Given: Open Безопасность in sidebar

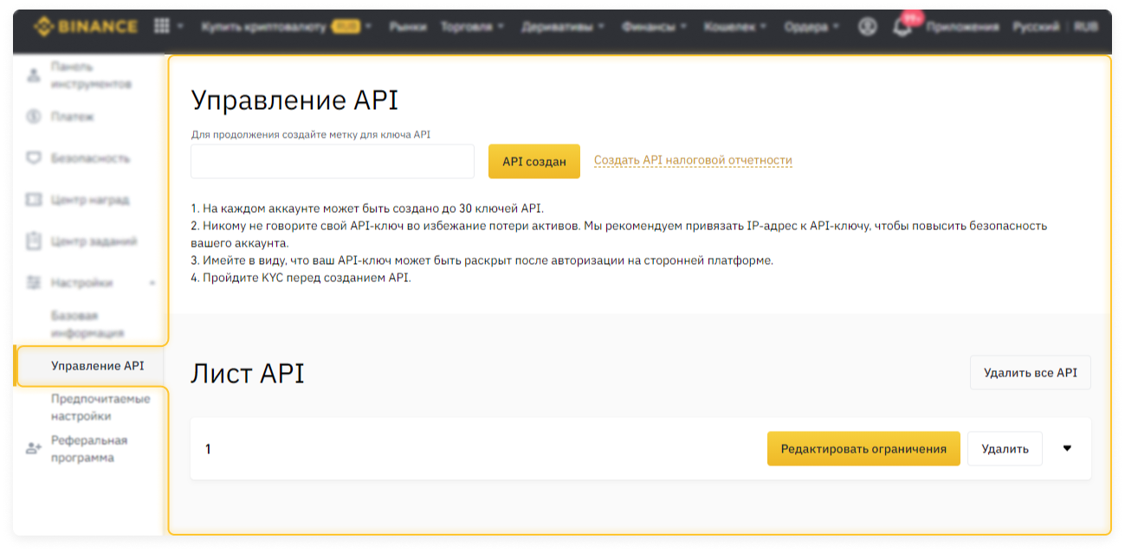Looking at the screenshot, I should coord(90,158).
